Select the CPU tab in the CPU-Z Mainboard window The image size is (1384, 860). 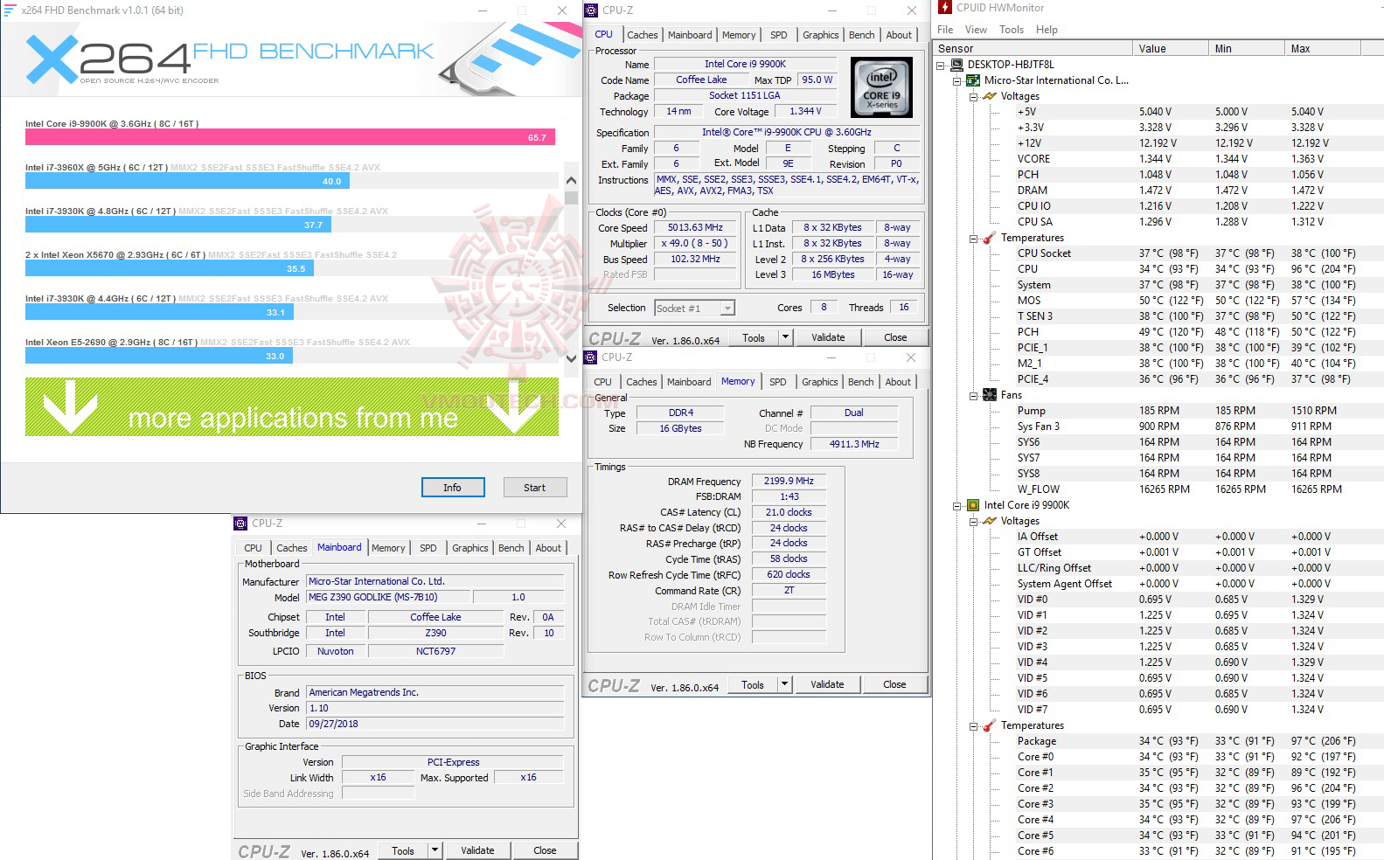tap(253, 548)
